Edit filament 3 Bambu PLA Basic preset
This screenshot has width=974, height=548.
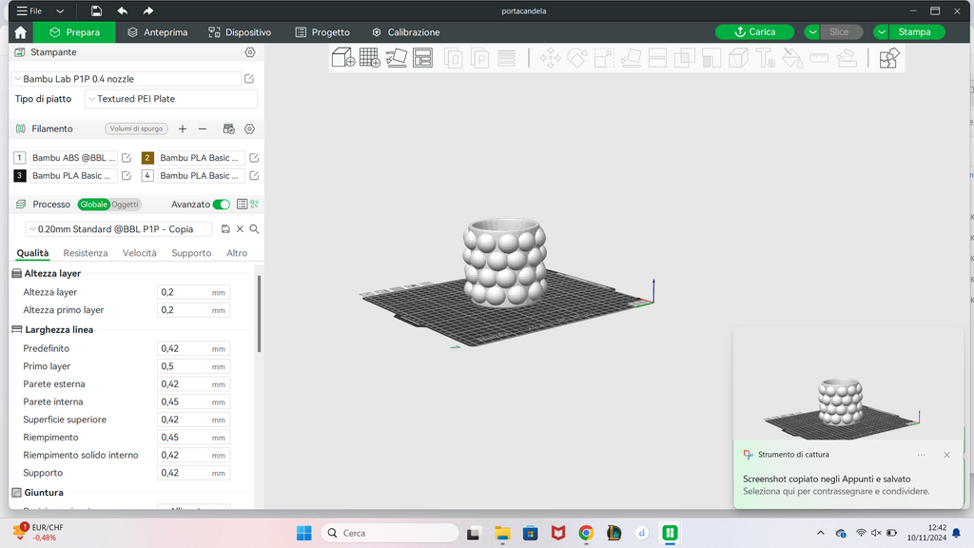(127, 176)
